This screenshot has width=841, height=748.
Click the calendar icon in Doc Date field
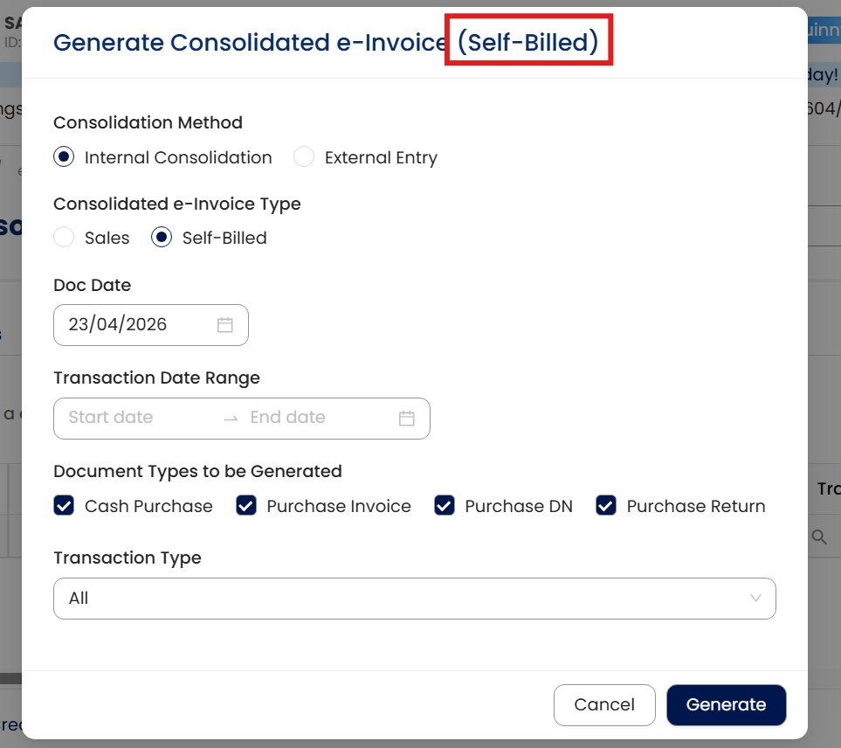pos(225,325)
